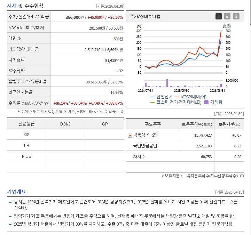Click the 시가총액 81,438억원 value

point(114,60)
